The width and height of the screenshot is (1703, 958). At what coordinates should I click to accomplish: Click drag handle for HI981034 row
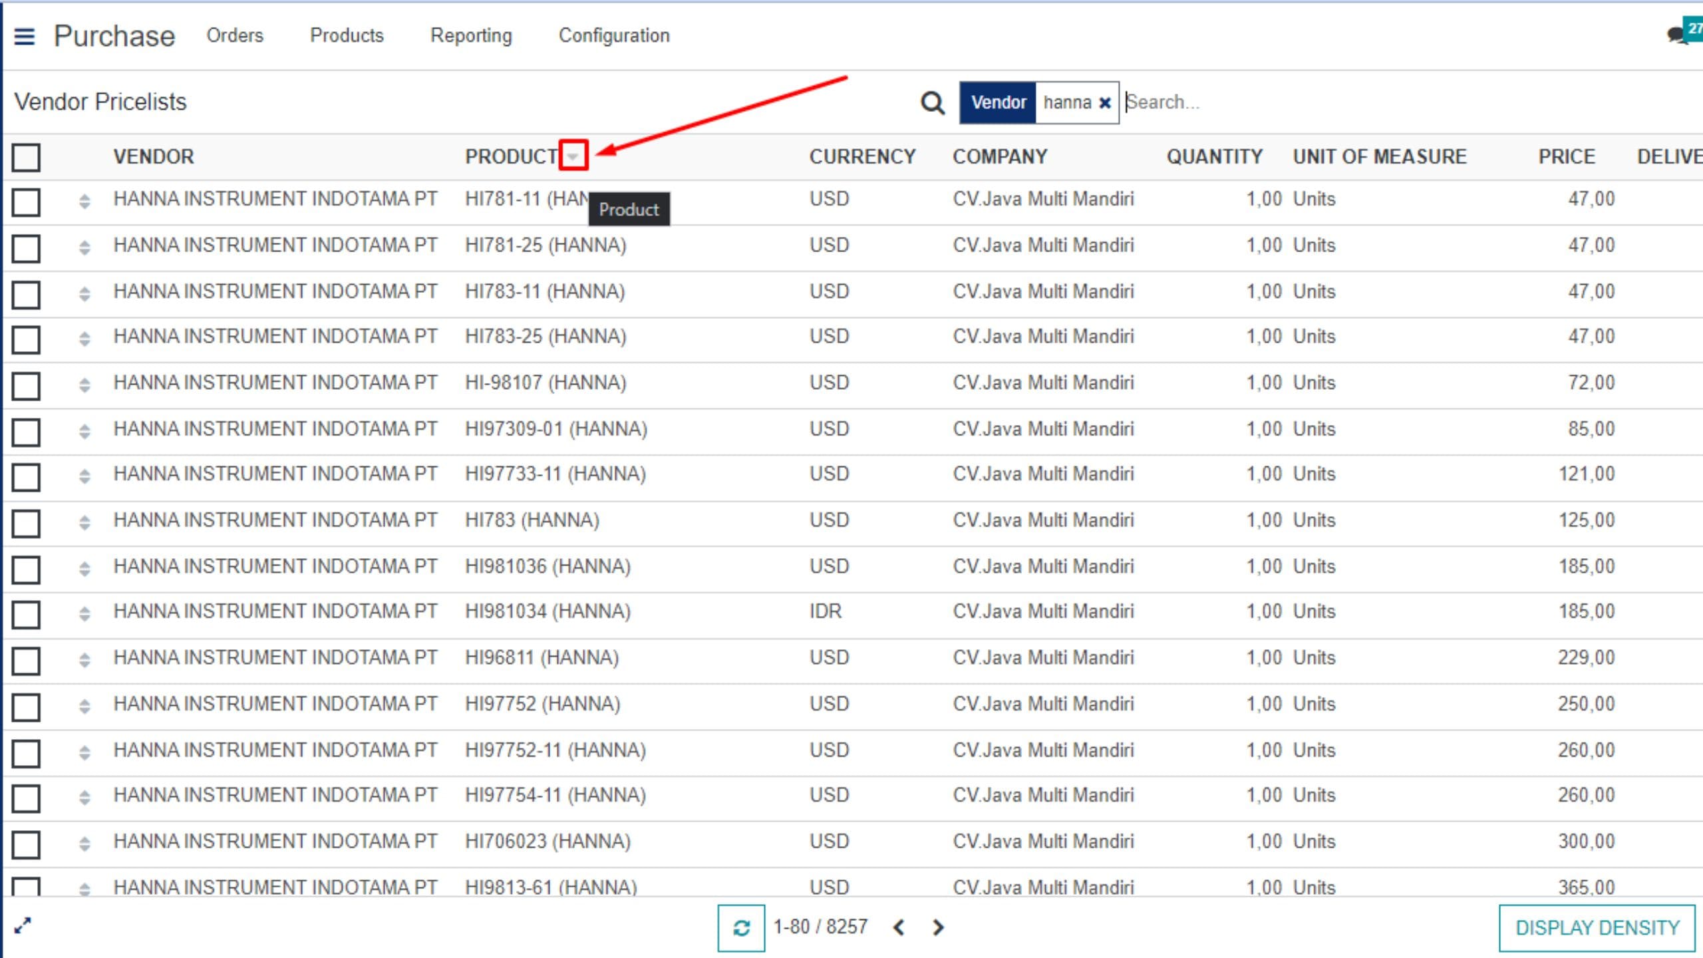tap(84, 613)
